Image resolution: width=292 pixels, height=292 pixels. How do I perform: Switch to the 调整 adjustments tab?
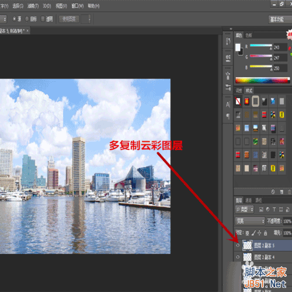coord(239,91)
